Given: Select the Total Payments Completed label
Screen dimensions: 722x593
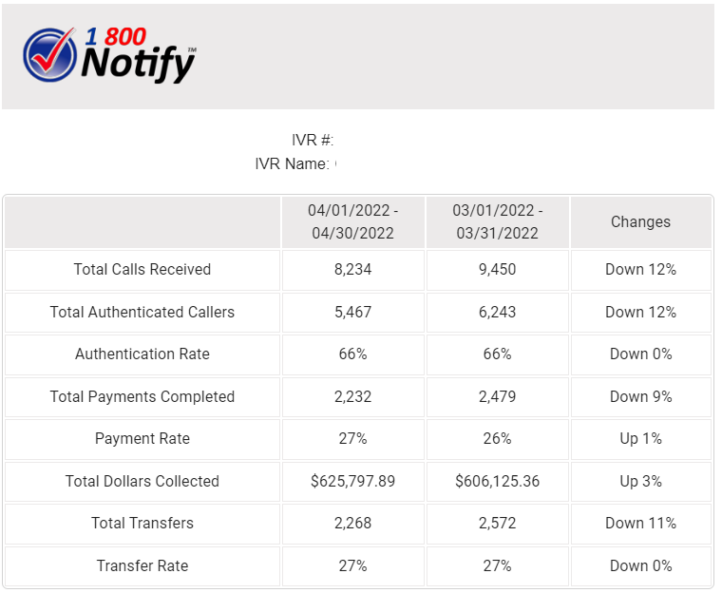Looking at the screenshot, I should click(x=142, y=396).
